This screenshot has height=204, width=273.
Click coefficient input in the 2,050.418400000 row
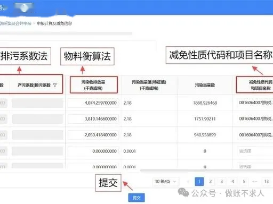point(37,135)
